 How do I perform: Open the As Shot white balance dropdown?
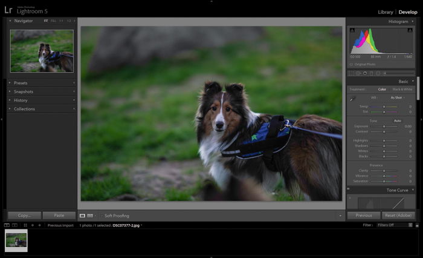[398, 98]
